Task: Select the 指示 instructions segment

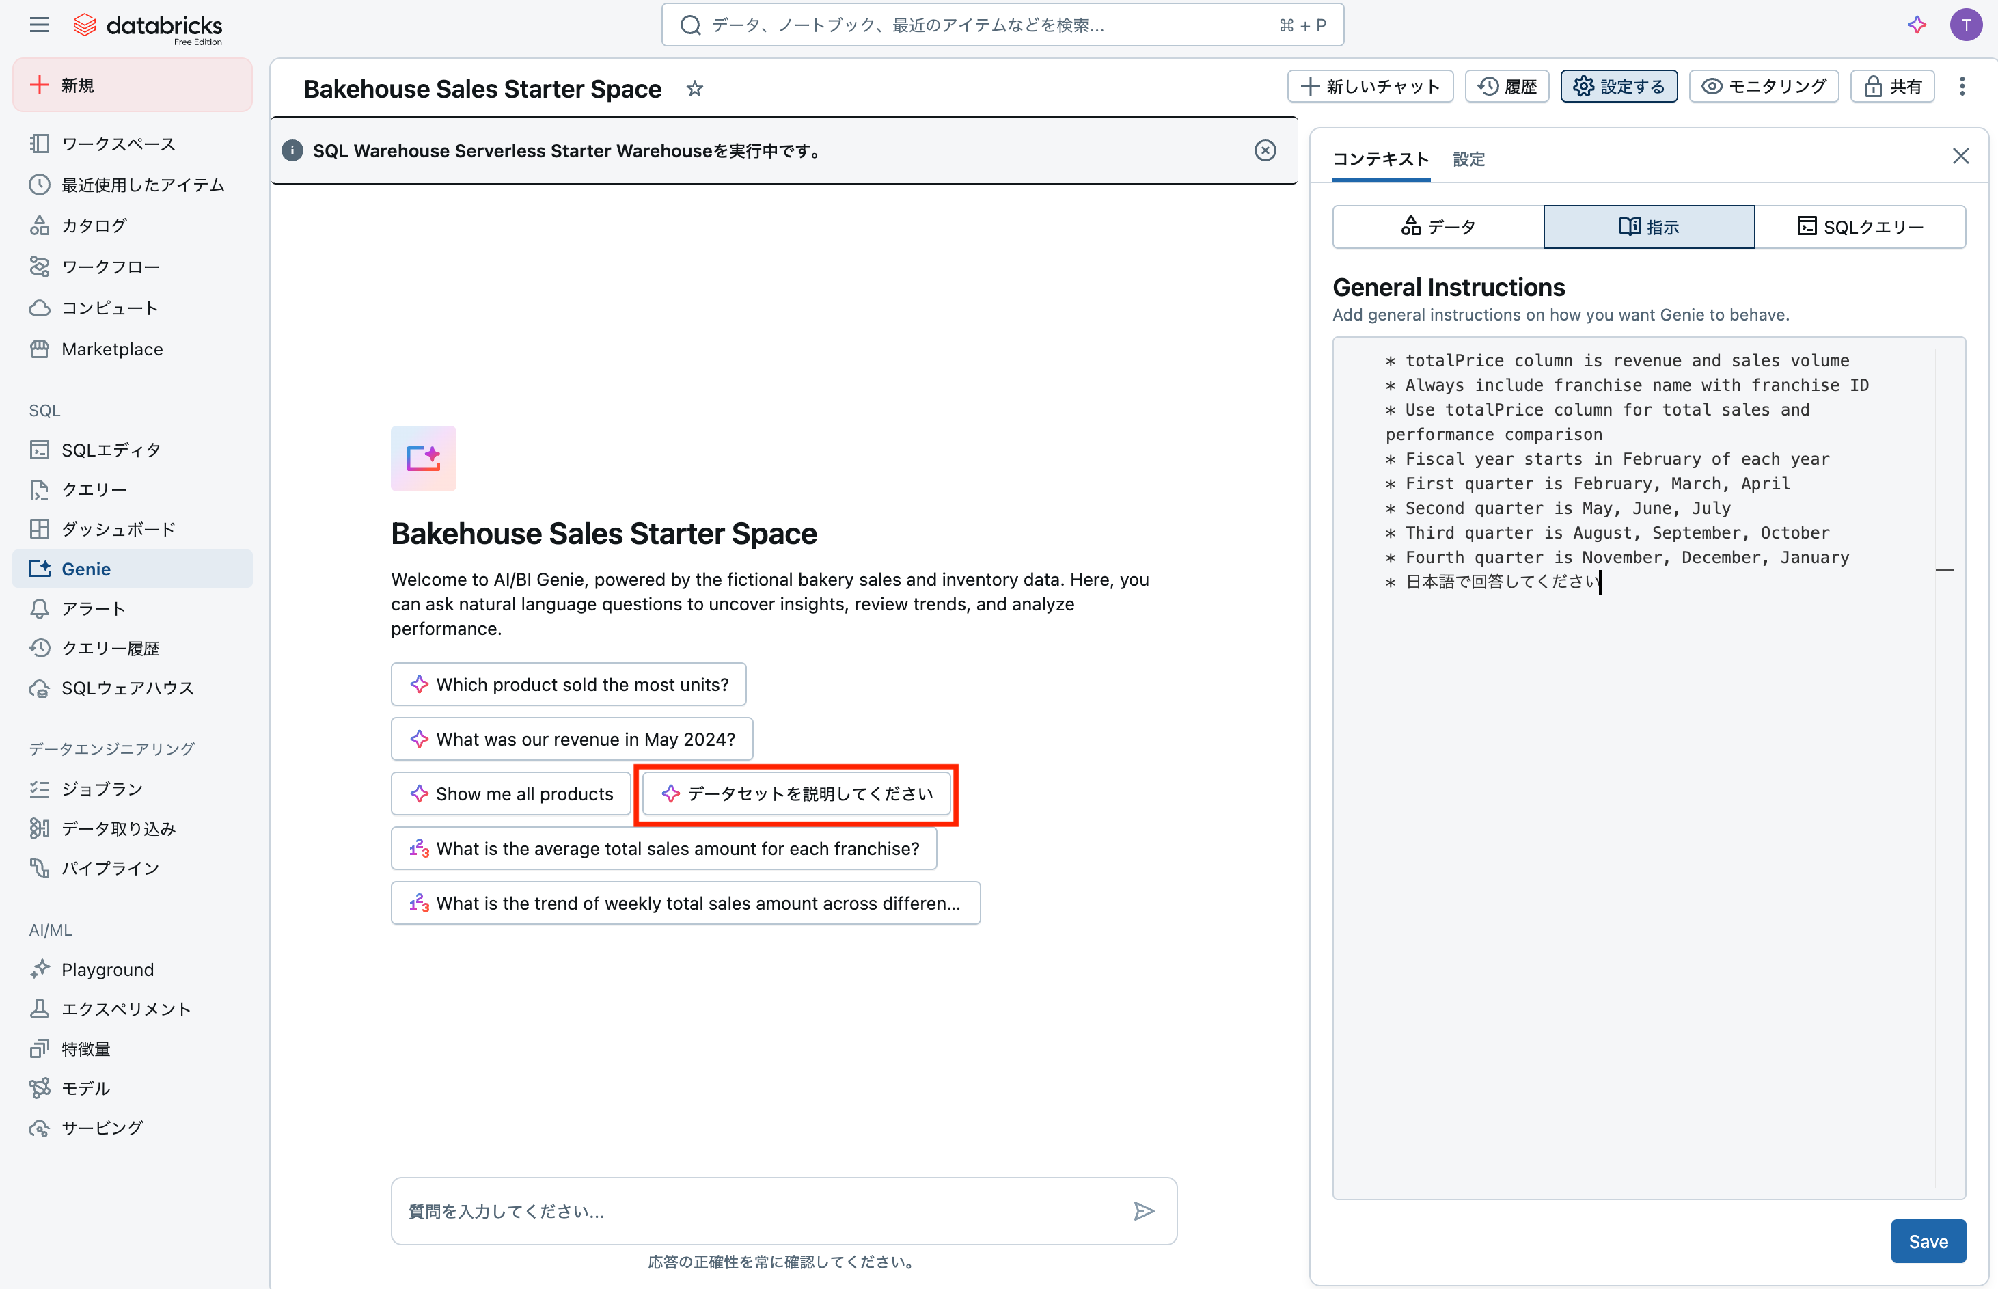Action: (x=1648, y=227)
